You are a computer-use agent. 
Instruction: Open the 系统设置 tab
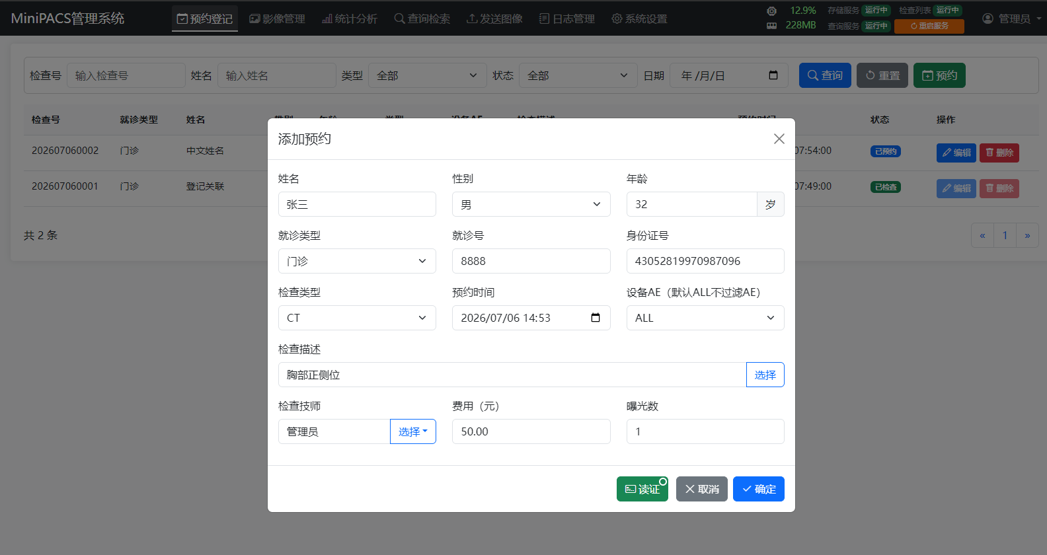639,18
